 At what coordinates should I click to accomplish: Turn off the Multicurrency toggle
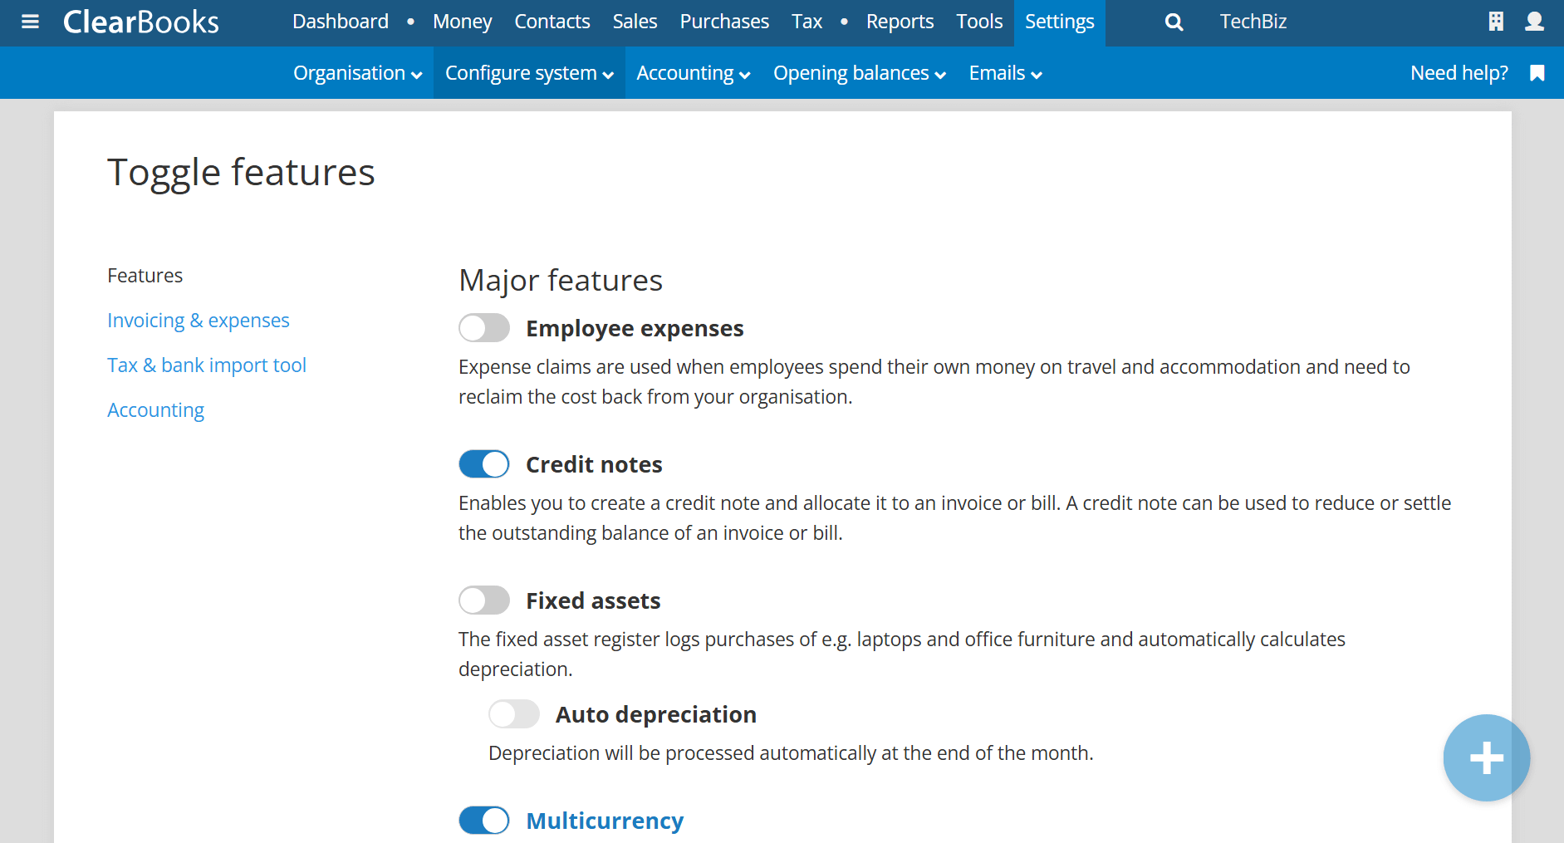[x=484, y=821]
